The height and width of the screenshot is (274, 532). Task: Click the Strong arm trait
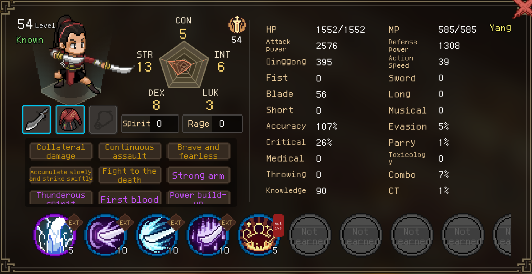[198, 175]
